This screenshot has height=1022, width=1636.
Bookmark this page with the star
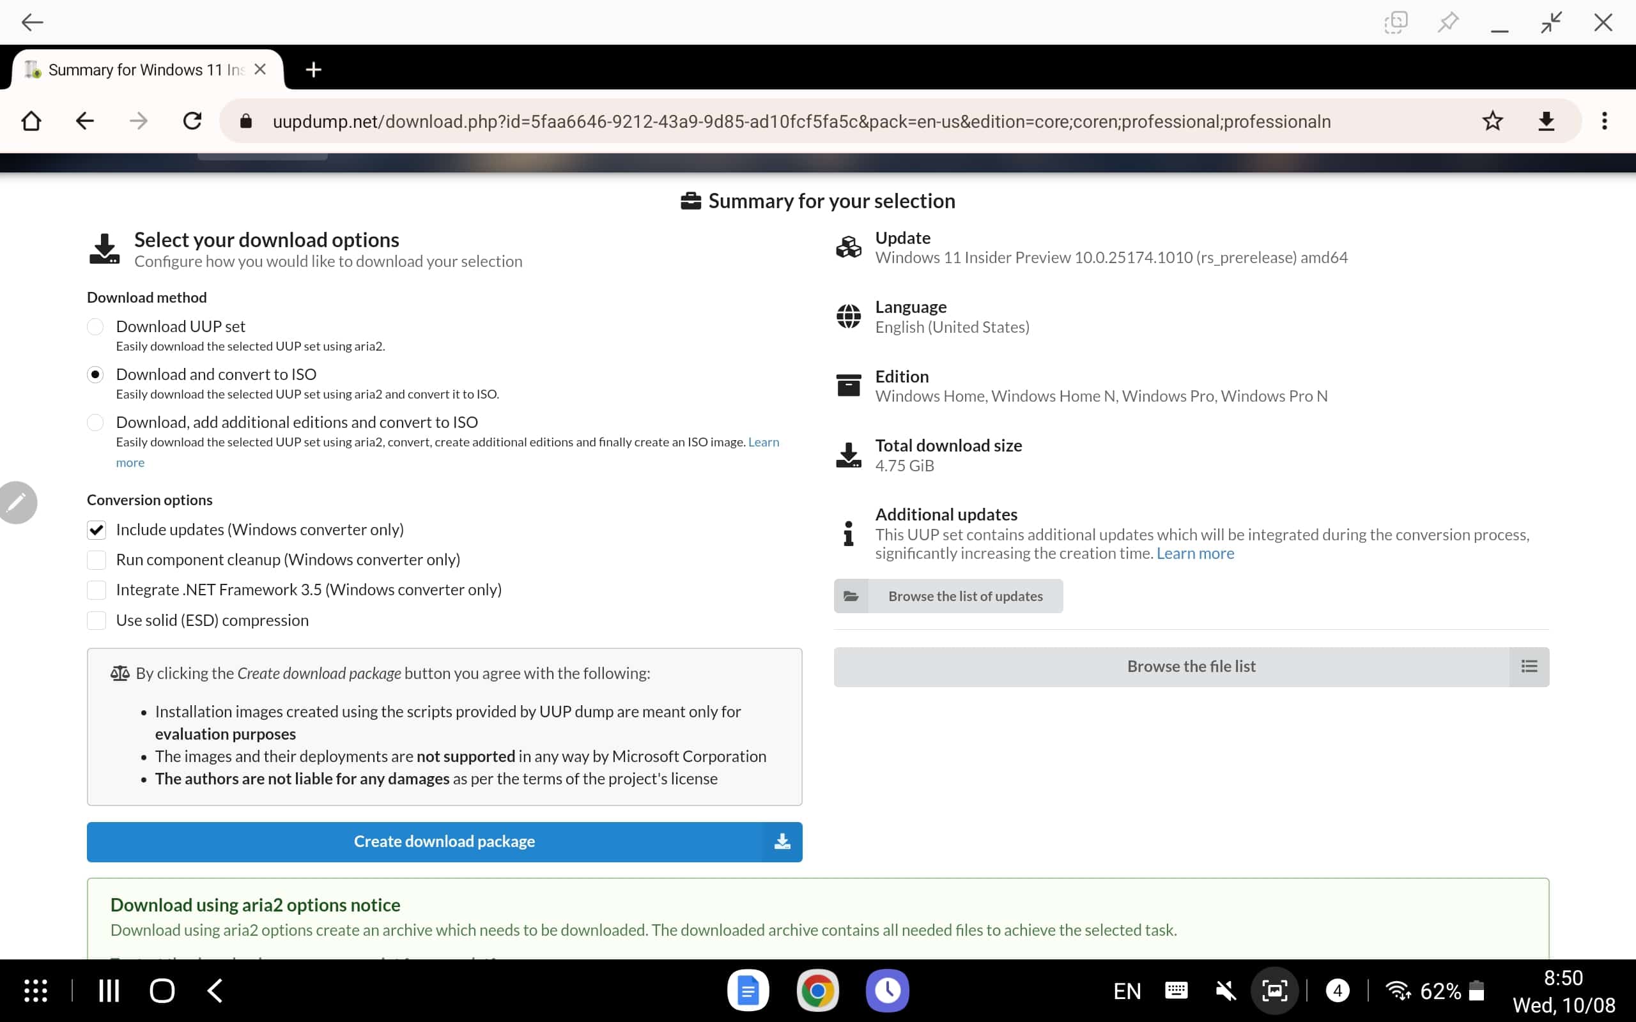1493,121
